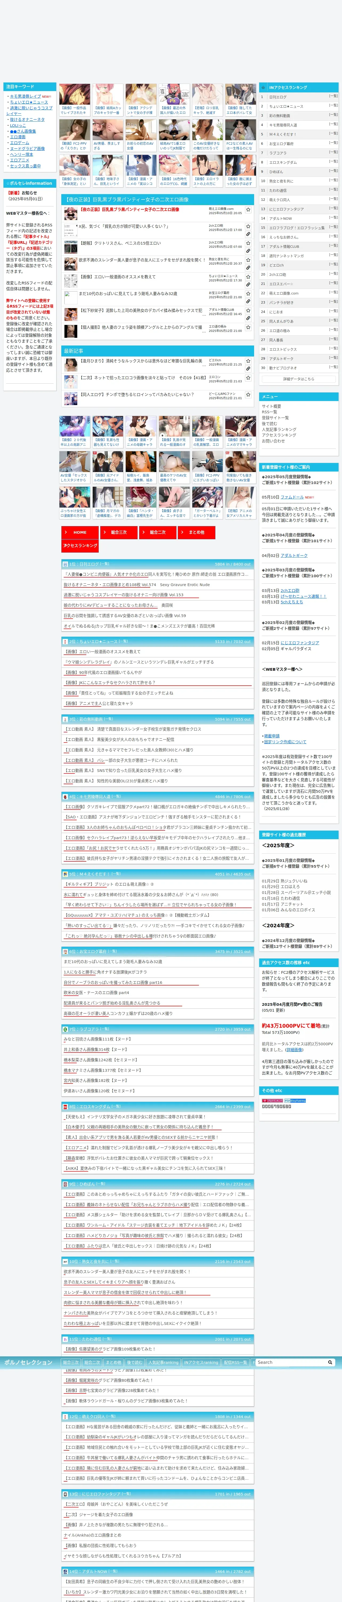Image resolution: width=342 pixels, height=1602 pixels.
Task: Click 同人番長 in the IN access ranking
Action: tap(276, 340)
